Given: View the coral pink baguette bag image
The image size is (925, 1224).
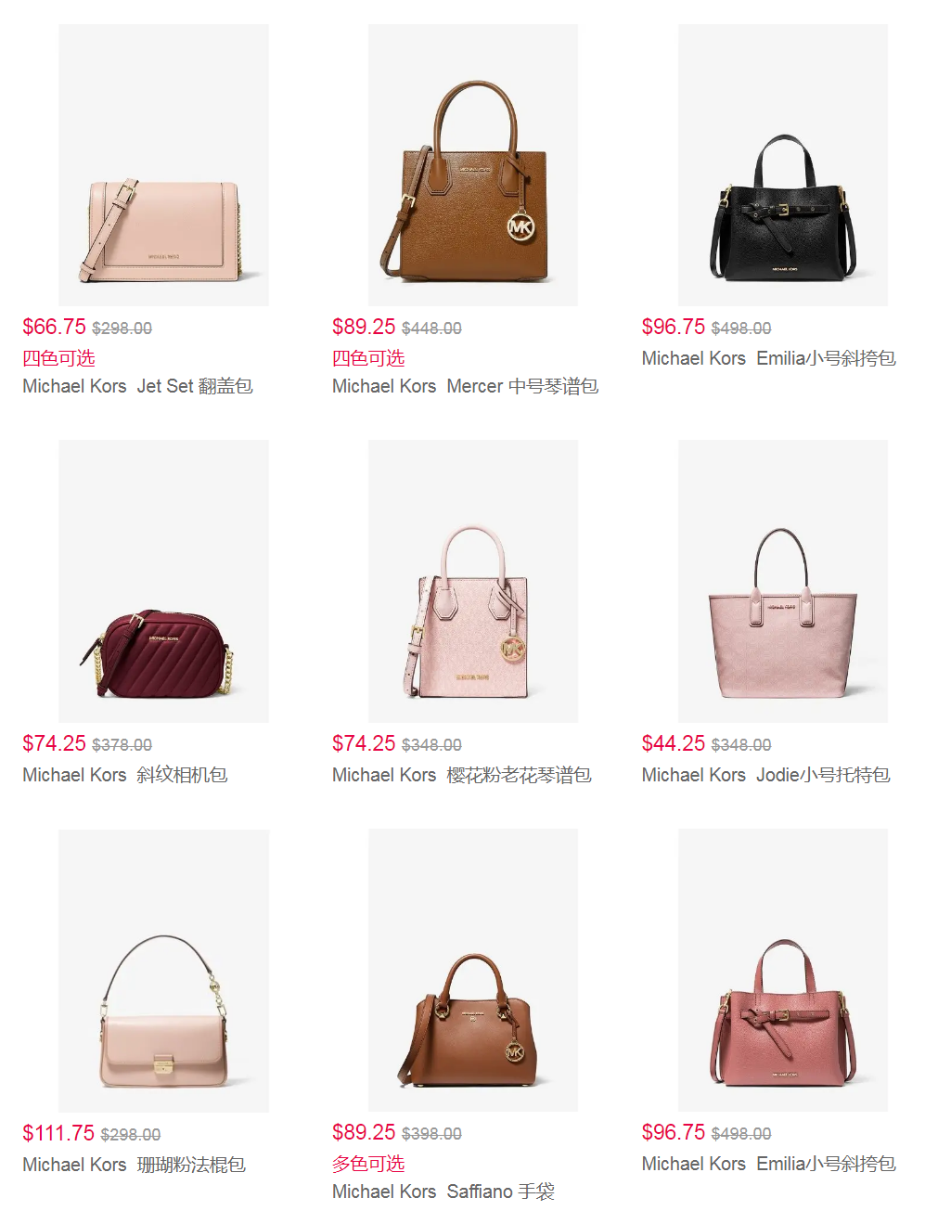Looking at the screenshot, I should (x=163, y=971).
